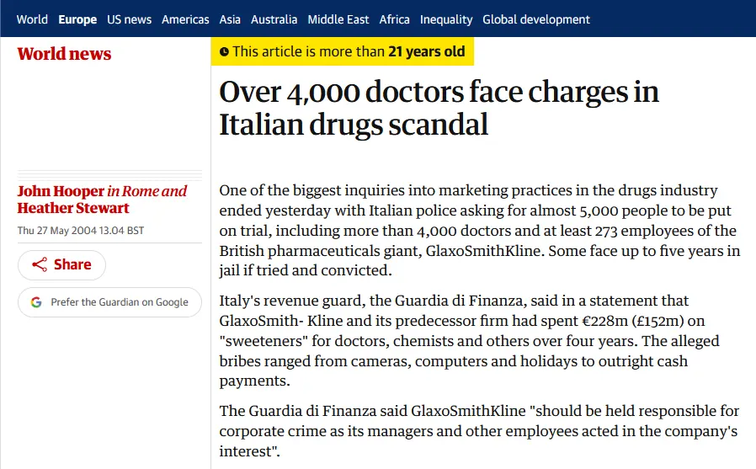The width and height of the screenshot is (756, 469).
Task: Click the article headline about Italian doctors
Action: pos(439,108)
